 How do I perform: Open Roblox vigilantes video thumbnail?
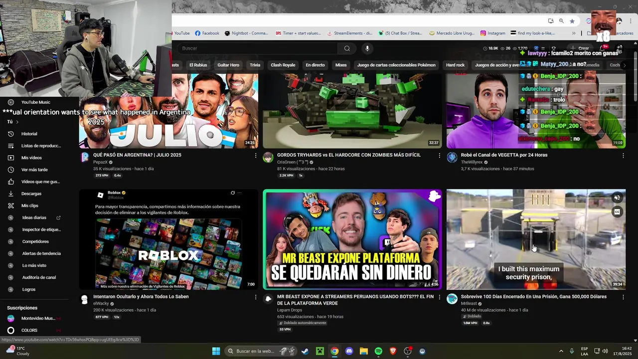click(168, 239)
